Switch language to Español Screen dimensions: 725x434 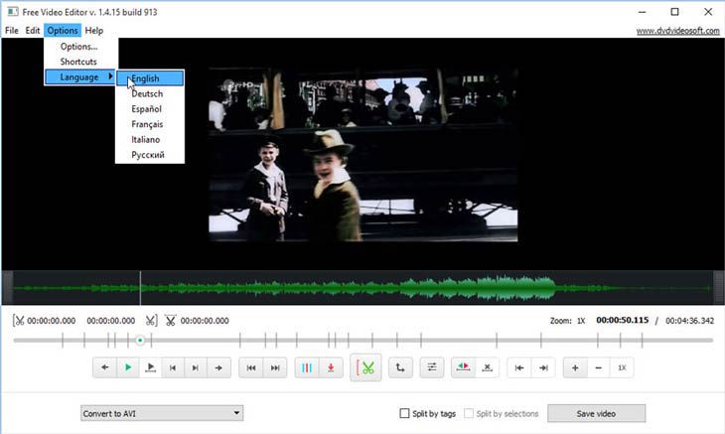click(150, 108)
